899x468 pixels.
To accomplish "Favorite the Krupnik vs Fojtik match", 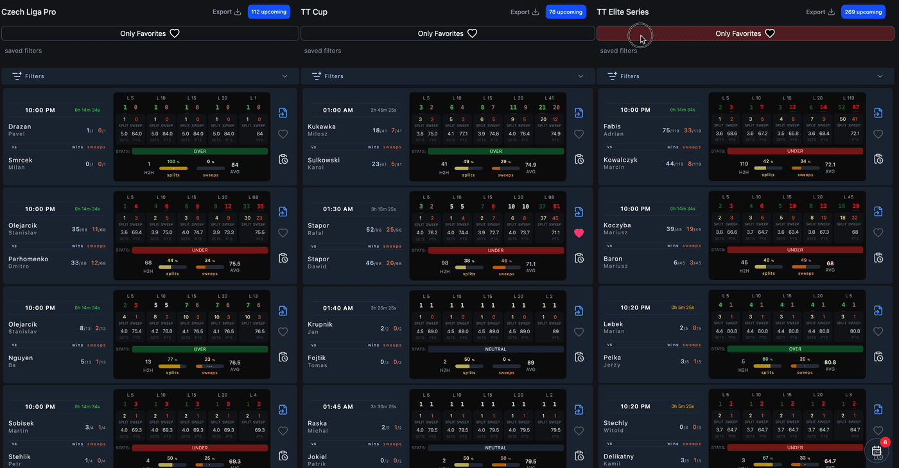I will (x=579, y=332).
